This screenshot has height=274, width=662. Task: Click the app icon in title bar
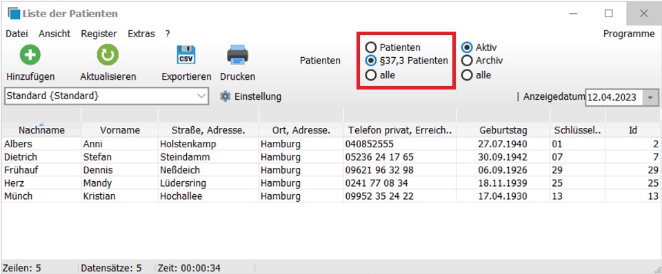click(x=14, y=14)
